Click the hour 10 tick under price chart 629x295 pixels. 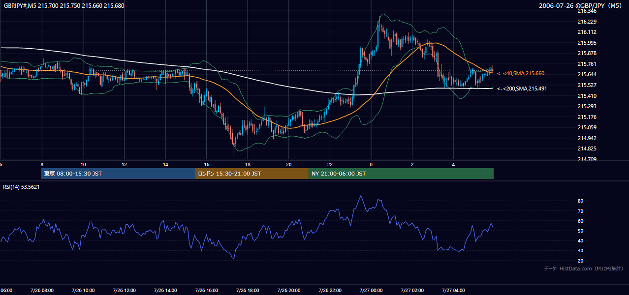[83, 164]
